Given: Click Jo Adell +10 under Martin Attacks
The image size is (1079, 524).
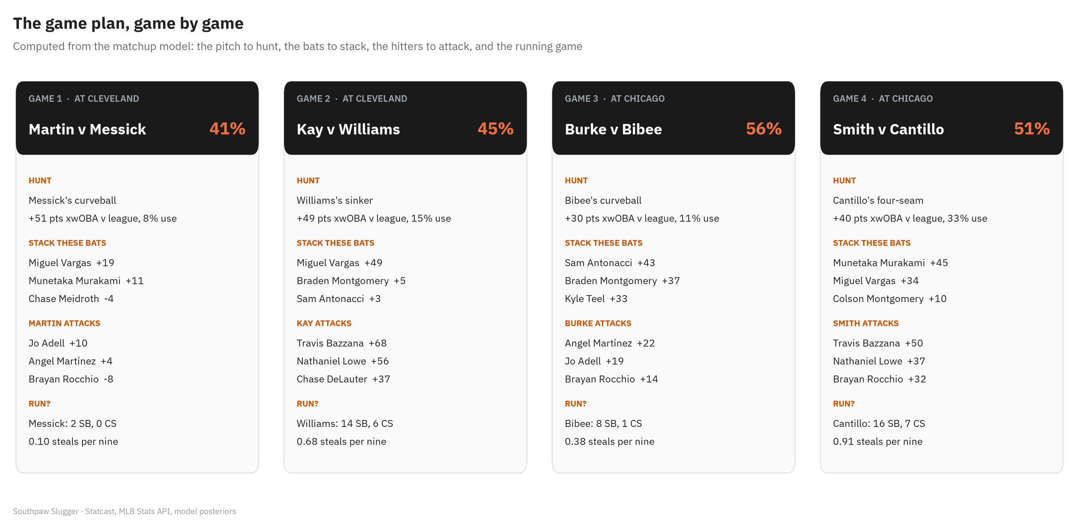Looking at the screenshot, I should pyautogui.click(x=58, y=343).
